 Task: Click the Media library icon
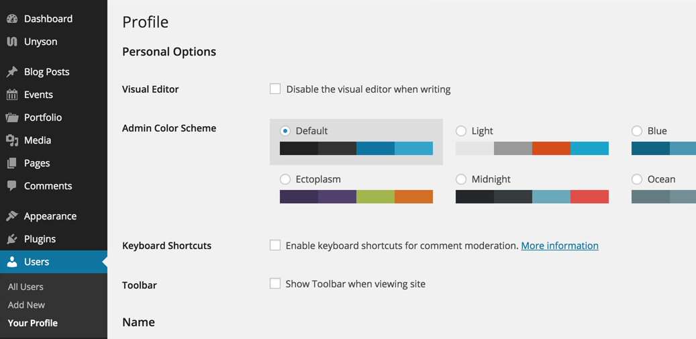[x=12, y=141]
